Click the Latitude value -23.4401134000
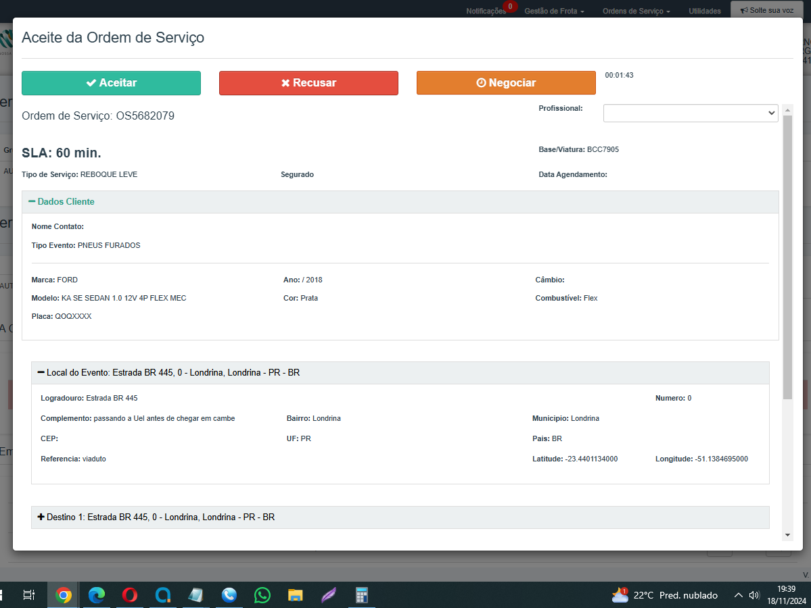 pos(591,459)
